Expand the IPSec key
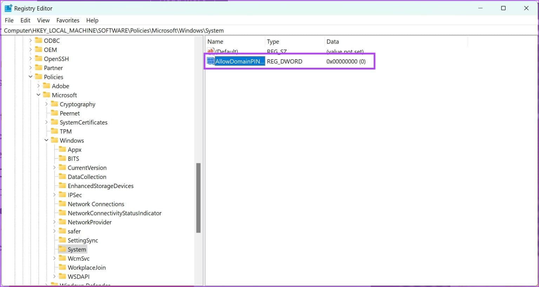The image size is (539, 287). 54,195
